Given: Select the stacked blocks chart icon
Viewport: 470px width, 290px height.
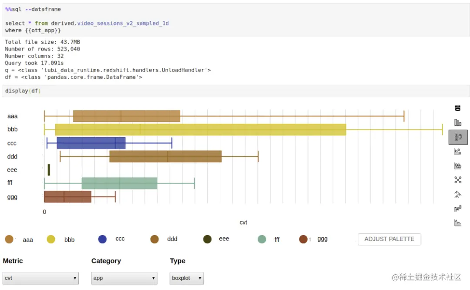Looking at the screenshot, I should (x=458, y=209).
